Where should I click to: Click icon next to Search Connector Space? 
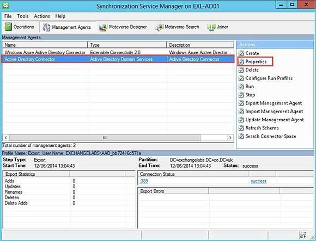pos(241,136)
